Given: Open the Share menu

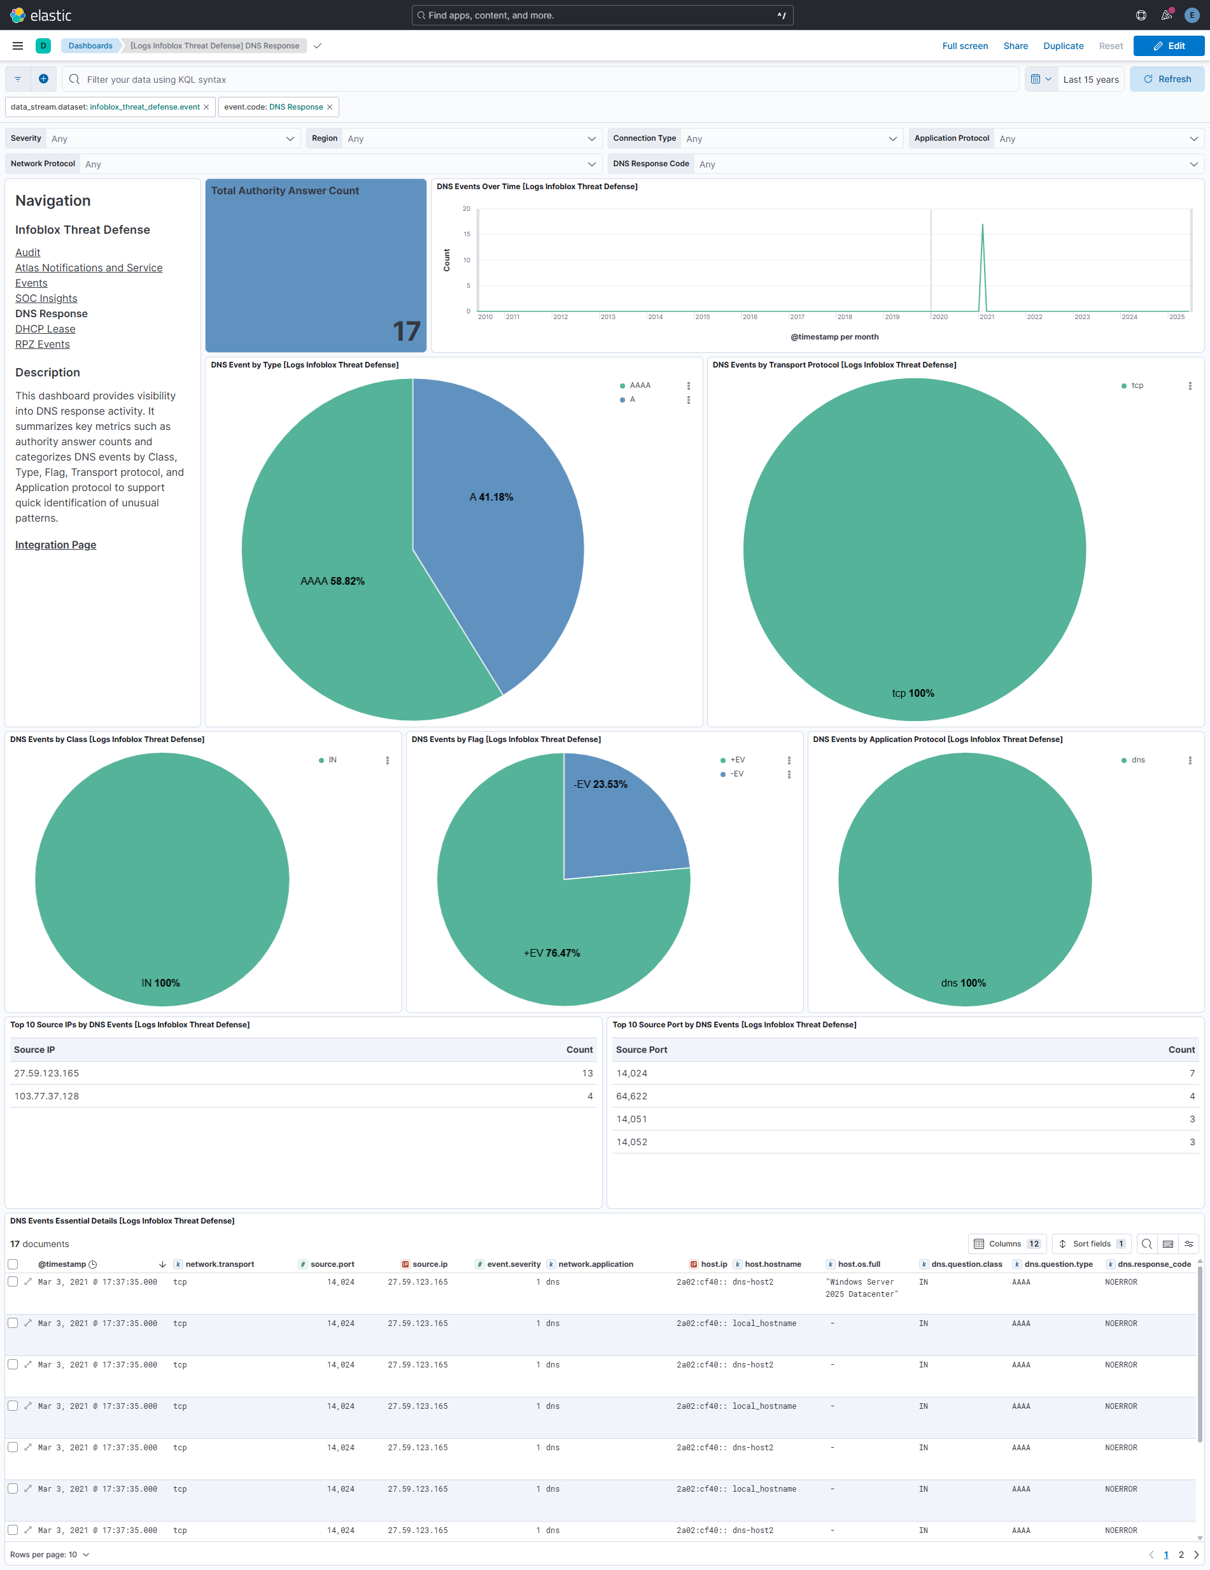Looking at the screenshot, I should point(1015,46).
